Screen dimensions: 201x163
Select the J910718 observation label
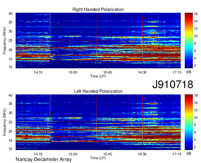click(173, 84)
